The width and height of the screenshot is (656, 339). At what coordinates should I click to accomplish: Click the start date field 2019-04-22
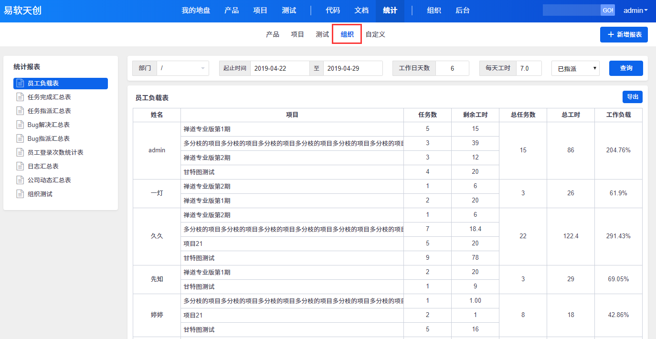click(x=280, y=68)
